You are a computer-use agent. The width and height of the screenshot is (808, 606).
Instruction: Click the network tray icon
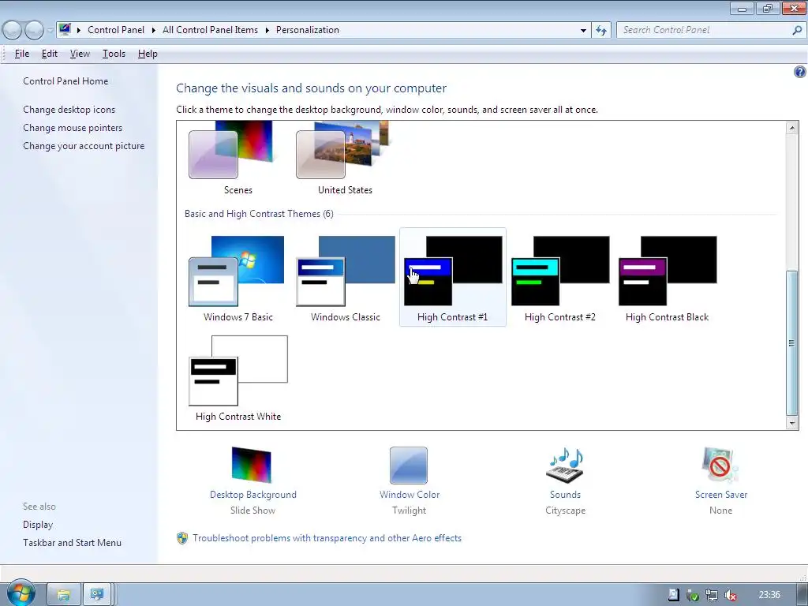click(711, 595)
